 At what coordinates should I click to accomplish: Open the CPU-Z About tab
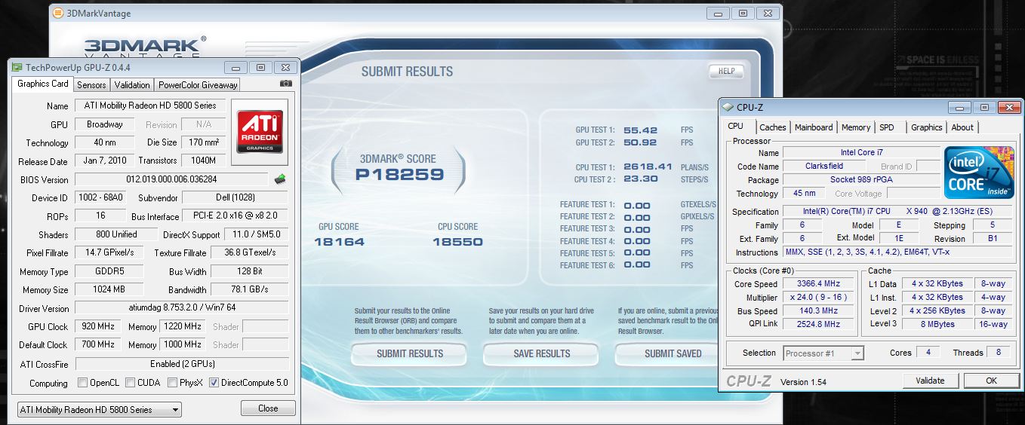pos(962,127)
